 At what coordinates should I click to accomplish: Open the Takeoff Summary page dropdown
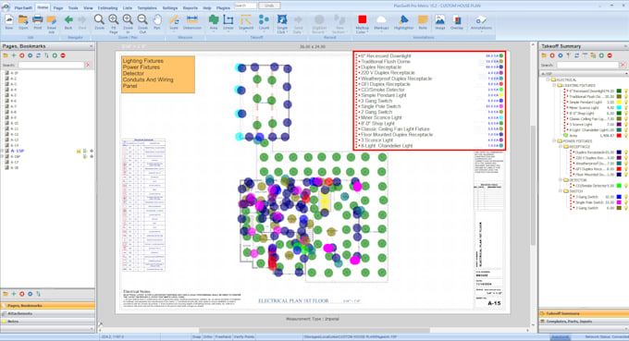(x=626, y=74)
